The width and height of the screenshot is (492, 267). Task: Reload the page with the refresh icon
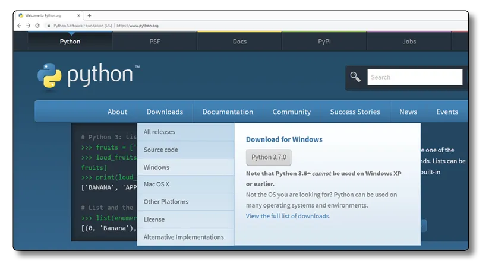pos(37,26)
